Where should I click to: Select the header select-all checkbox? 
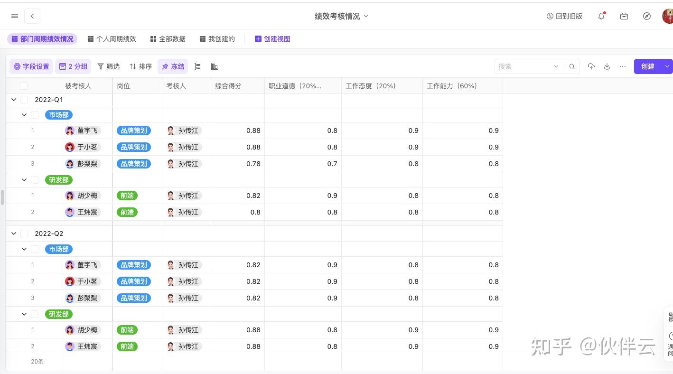24,86
